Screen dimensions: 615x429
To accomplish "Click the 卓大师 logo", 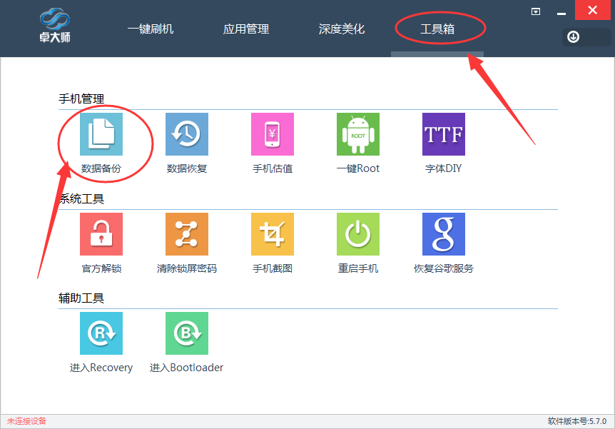I will 54,25.
